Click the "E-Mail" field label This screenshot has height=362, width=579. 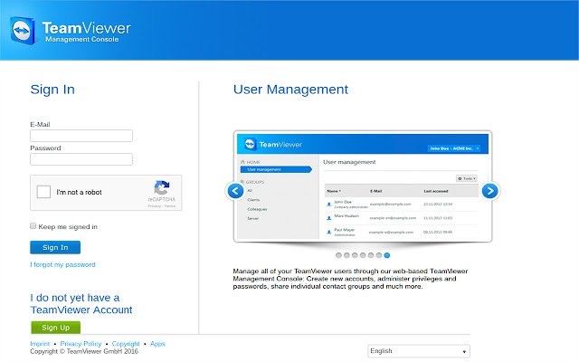click(40, 125)
